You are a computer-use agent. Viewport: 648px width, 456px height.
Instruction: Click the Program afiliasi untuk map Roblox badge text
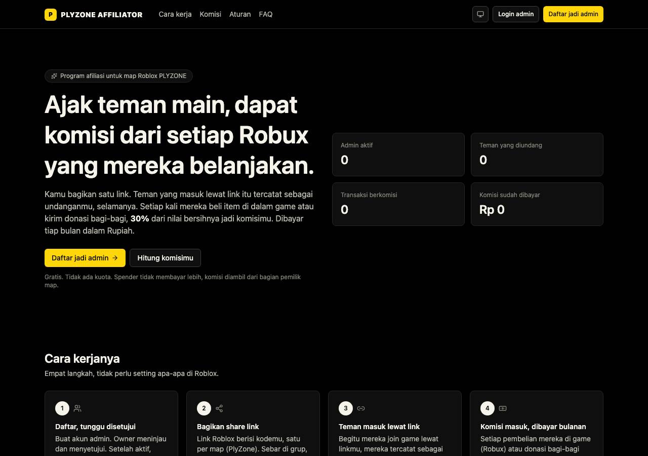[123, 76]
